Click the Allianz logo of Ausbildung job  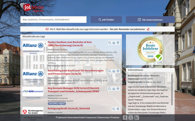[33, 74]
